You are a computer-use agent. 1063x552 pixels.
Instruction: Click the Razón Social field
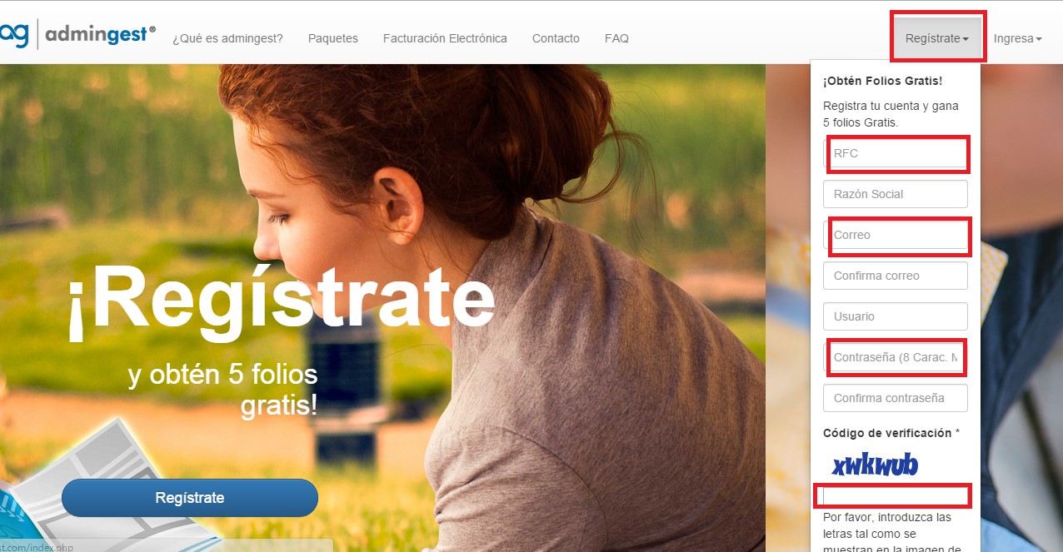(x=896, y=194)
